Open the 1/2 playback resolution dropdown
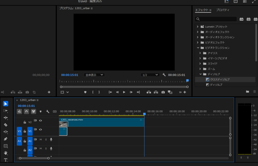258x166 pixels. 150,75
